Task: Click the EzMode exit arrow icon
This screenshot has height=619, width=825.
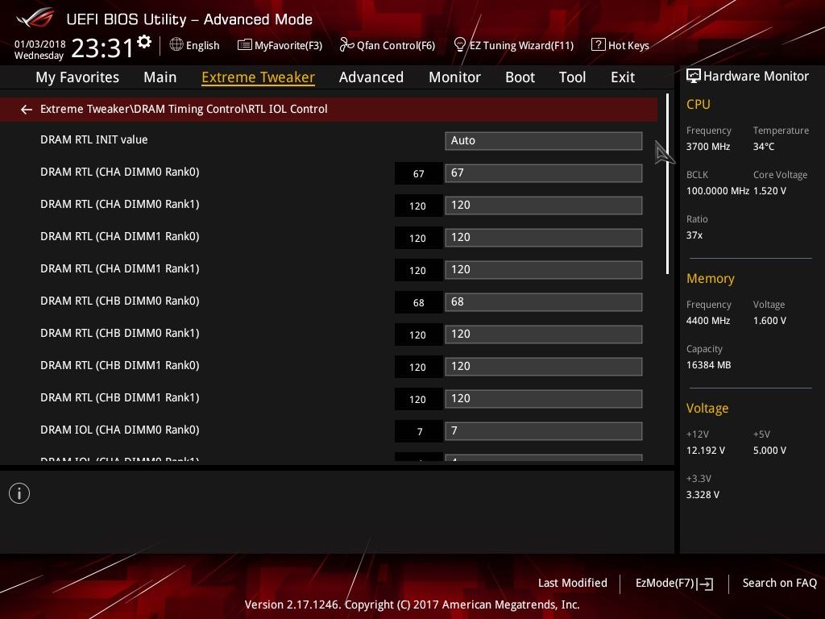Action: [704, 584]
